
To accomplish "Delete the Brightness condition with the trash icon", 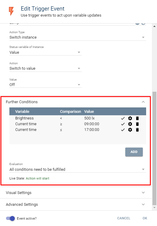I will coord(137,118).
